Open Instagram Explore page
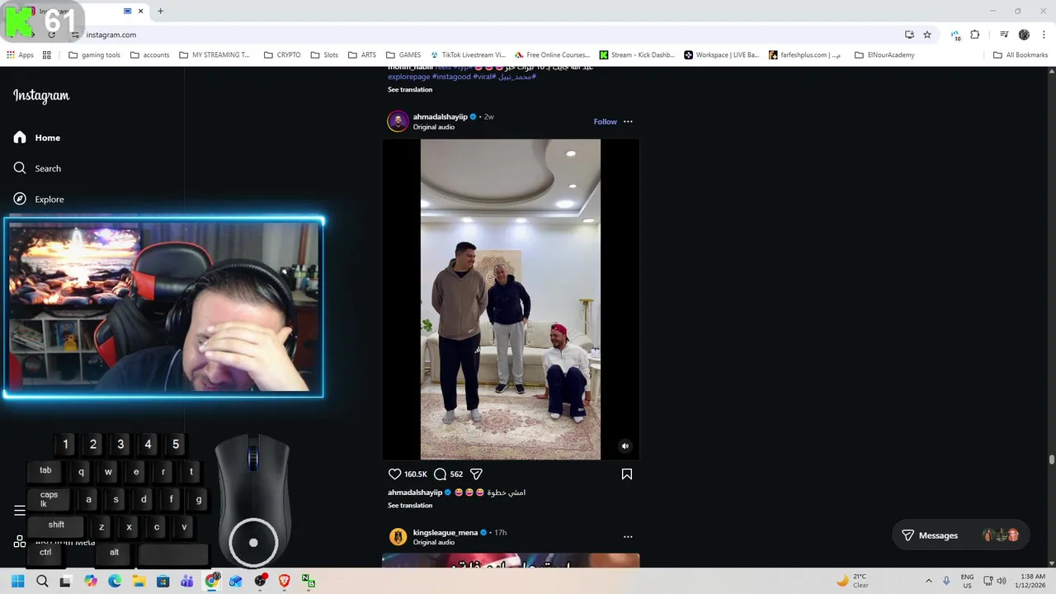1056x594 pixels. pyautogui.click(x=39, y=199)
